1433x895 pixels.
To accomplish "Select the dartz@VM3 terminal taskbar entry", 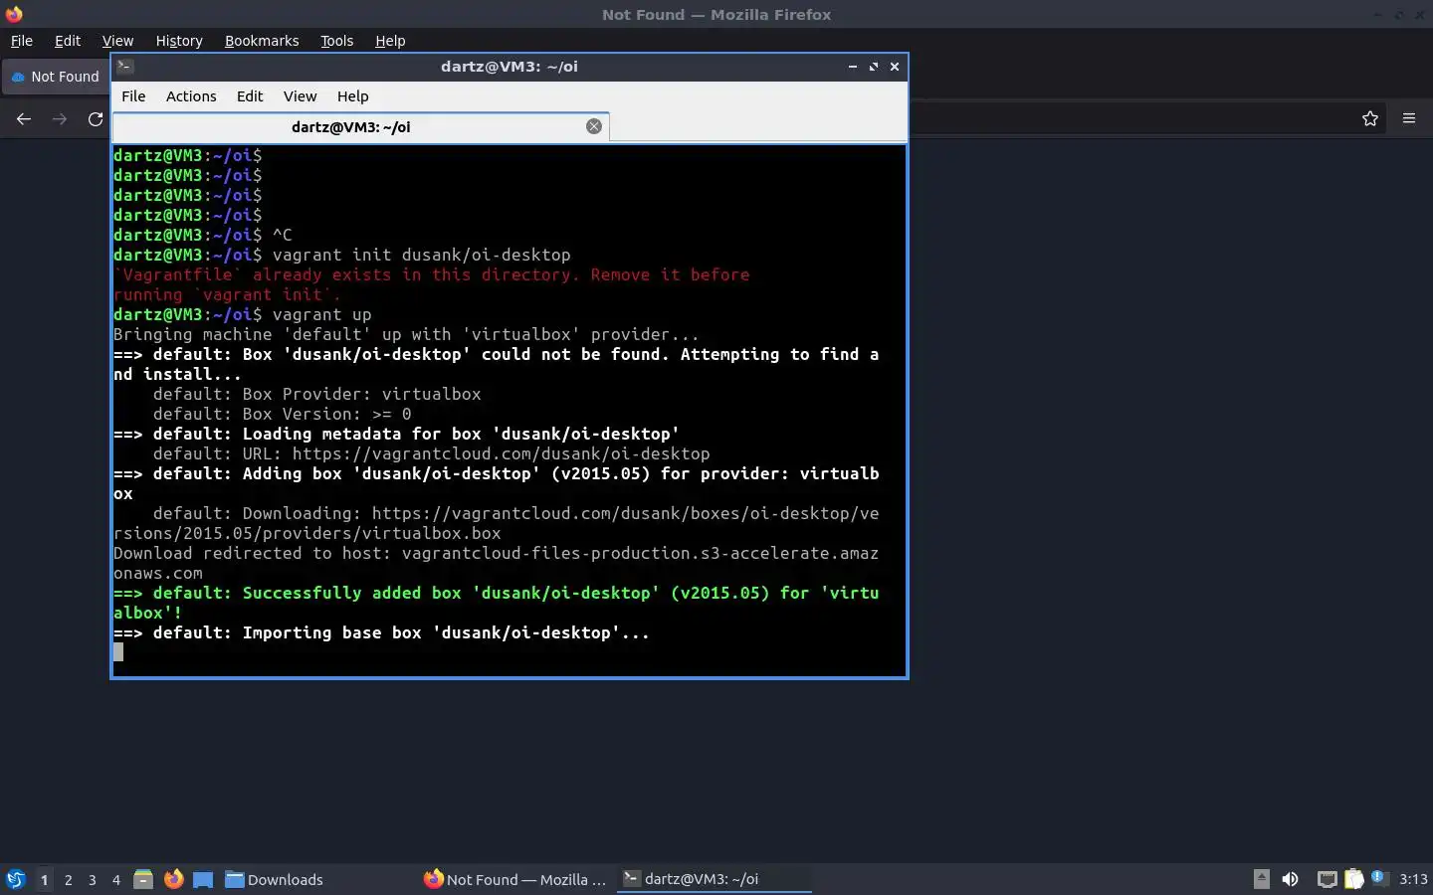I will pos(714,879).
